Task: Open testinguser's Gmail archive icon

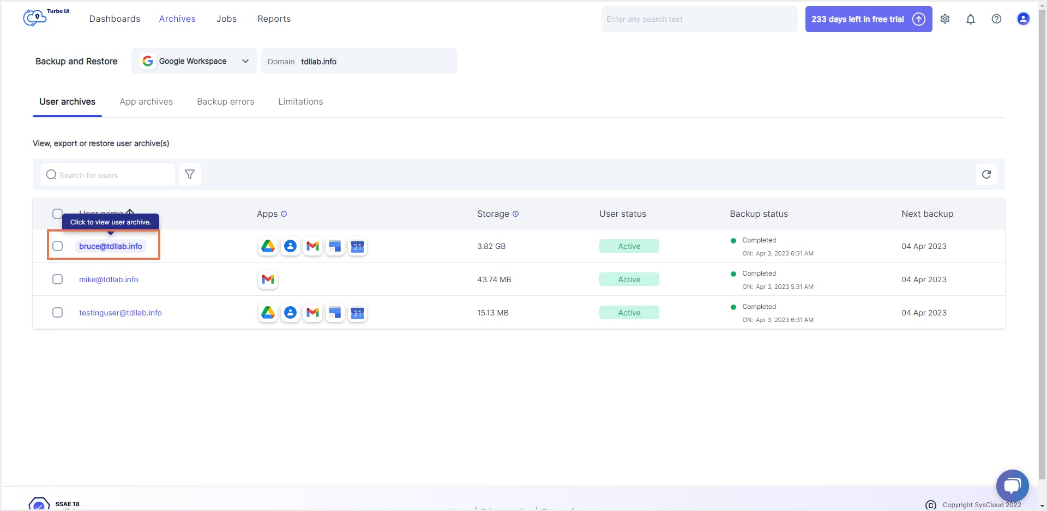Action: pos(312,313)
